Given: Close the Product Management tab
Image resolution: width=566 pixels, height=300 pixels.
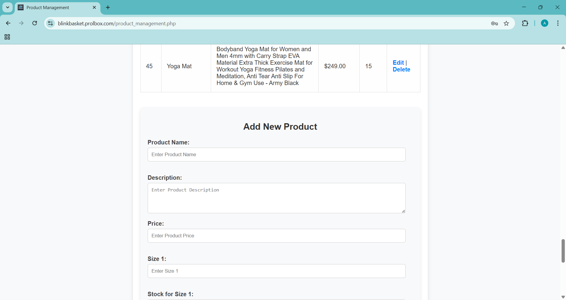Looking at the screenshot, I should click(x=94, y=8).
